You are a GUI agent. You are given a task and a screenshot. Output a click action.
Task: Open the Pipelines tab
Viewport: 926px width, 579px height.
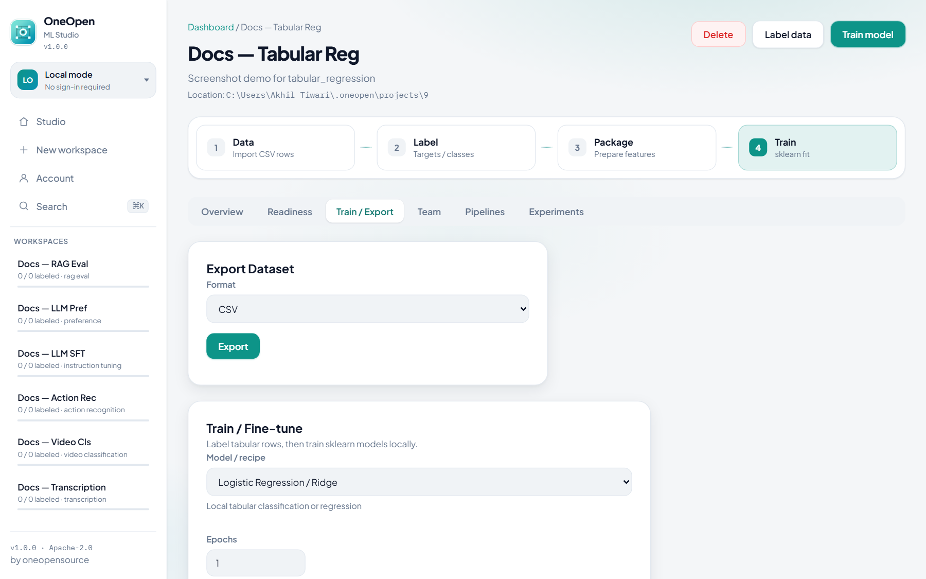[485, 212]
